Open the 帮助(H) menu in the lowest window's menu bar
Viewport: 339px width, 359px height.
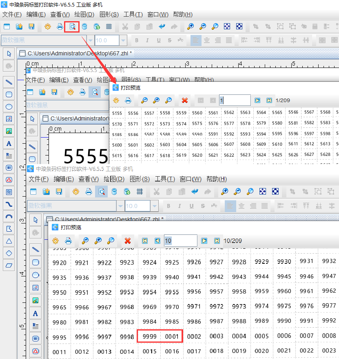click(216, 179)
